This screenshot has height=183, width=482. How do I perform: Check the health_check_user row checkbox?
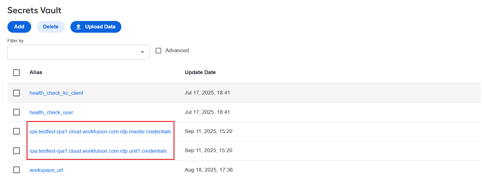(x=17, y=112)
